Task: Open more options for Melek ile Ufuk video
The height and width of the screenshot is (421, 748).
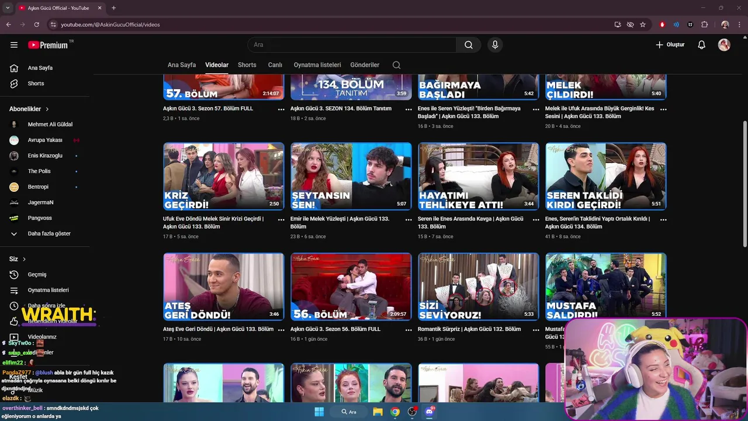Action: click(x=663, y=109)
